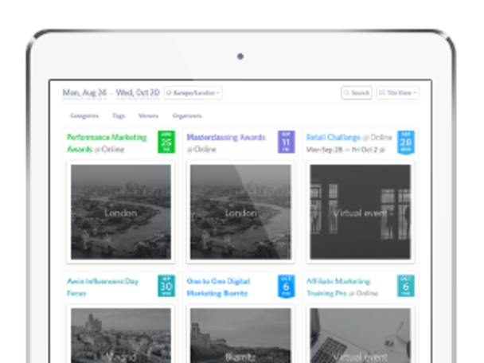
Task: Click the Virtual event thumbnail for Retail Challenge
Action: 360,213
